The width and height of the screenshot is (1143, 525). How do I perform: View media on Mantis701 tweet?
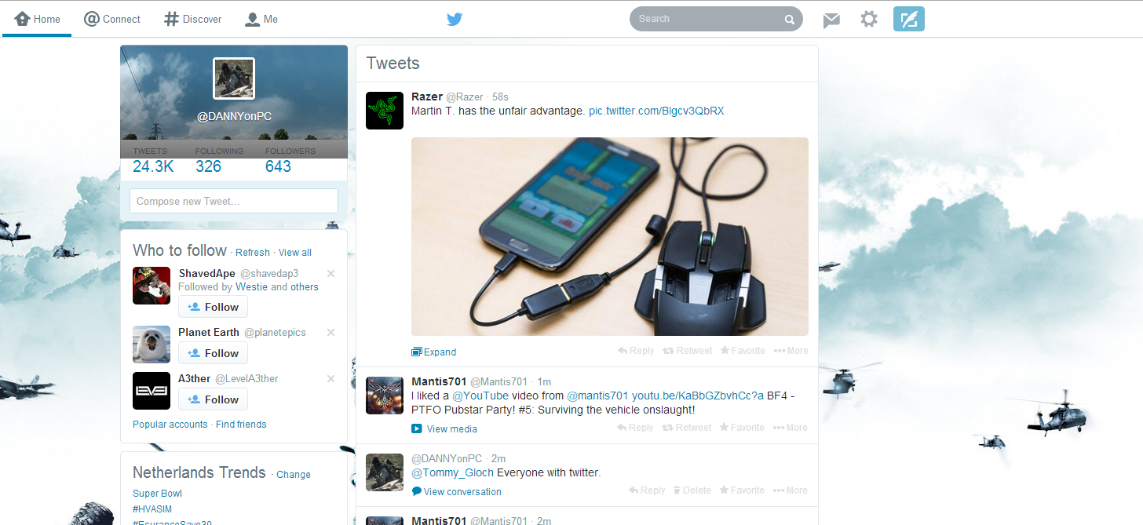pyautogui.click(x=444, y=429)
